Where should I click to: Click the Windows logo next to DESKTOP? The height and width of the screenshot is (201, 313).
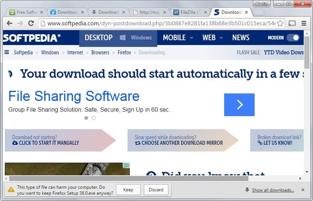123,38
